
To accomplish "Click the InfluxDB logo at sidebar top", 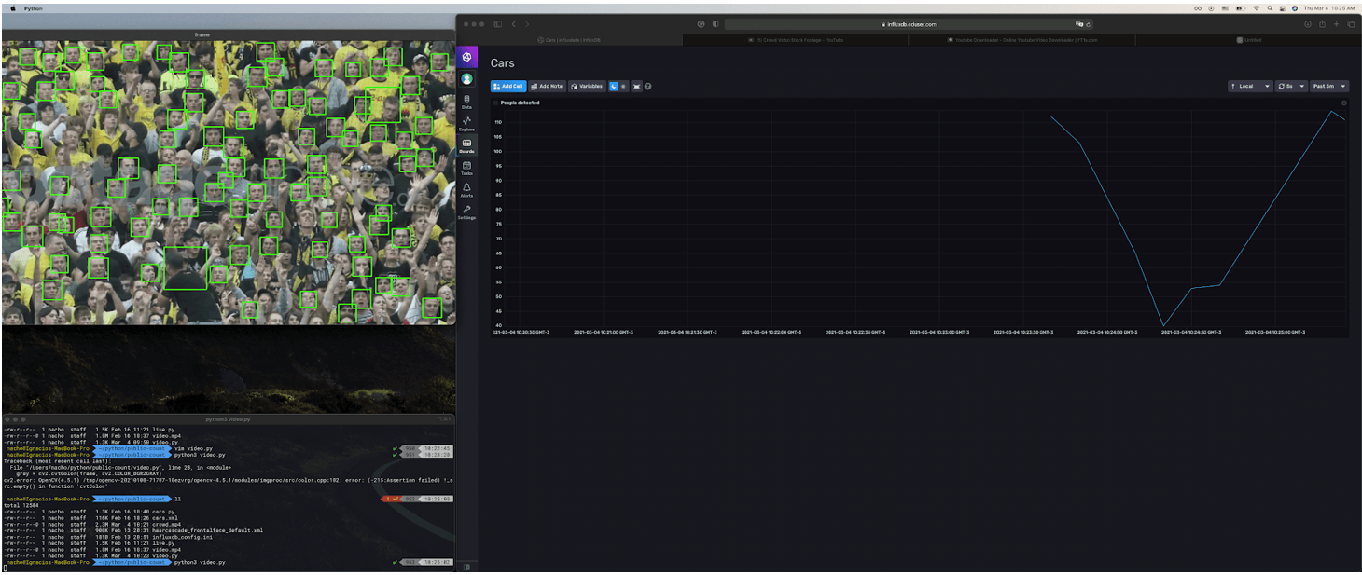I will [466, 58].
